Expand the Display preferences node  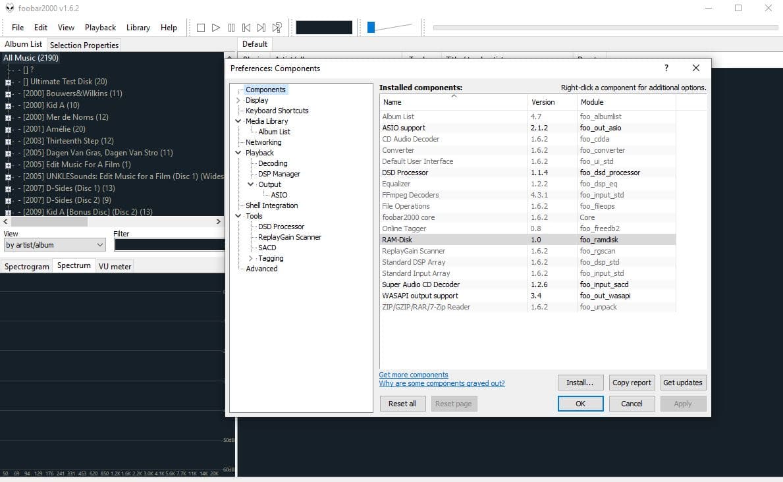(238, 100)
